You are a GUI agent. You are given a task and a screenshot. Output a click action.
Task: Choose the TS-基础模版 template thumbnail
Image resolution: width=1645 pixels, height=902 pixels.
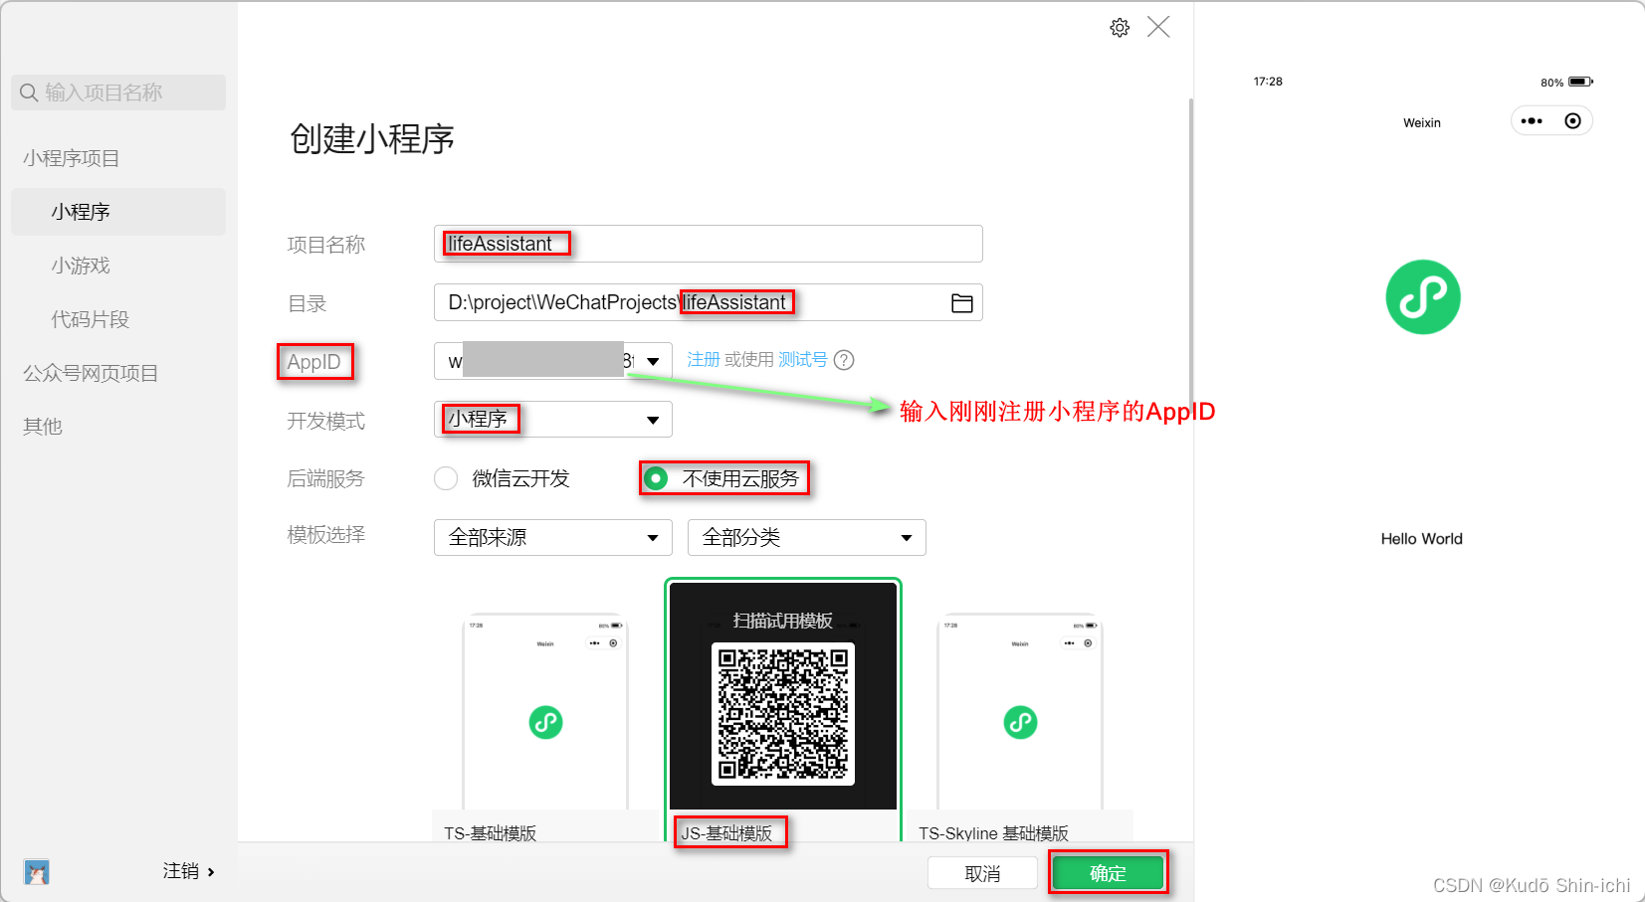[x=545, y=712]
